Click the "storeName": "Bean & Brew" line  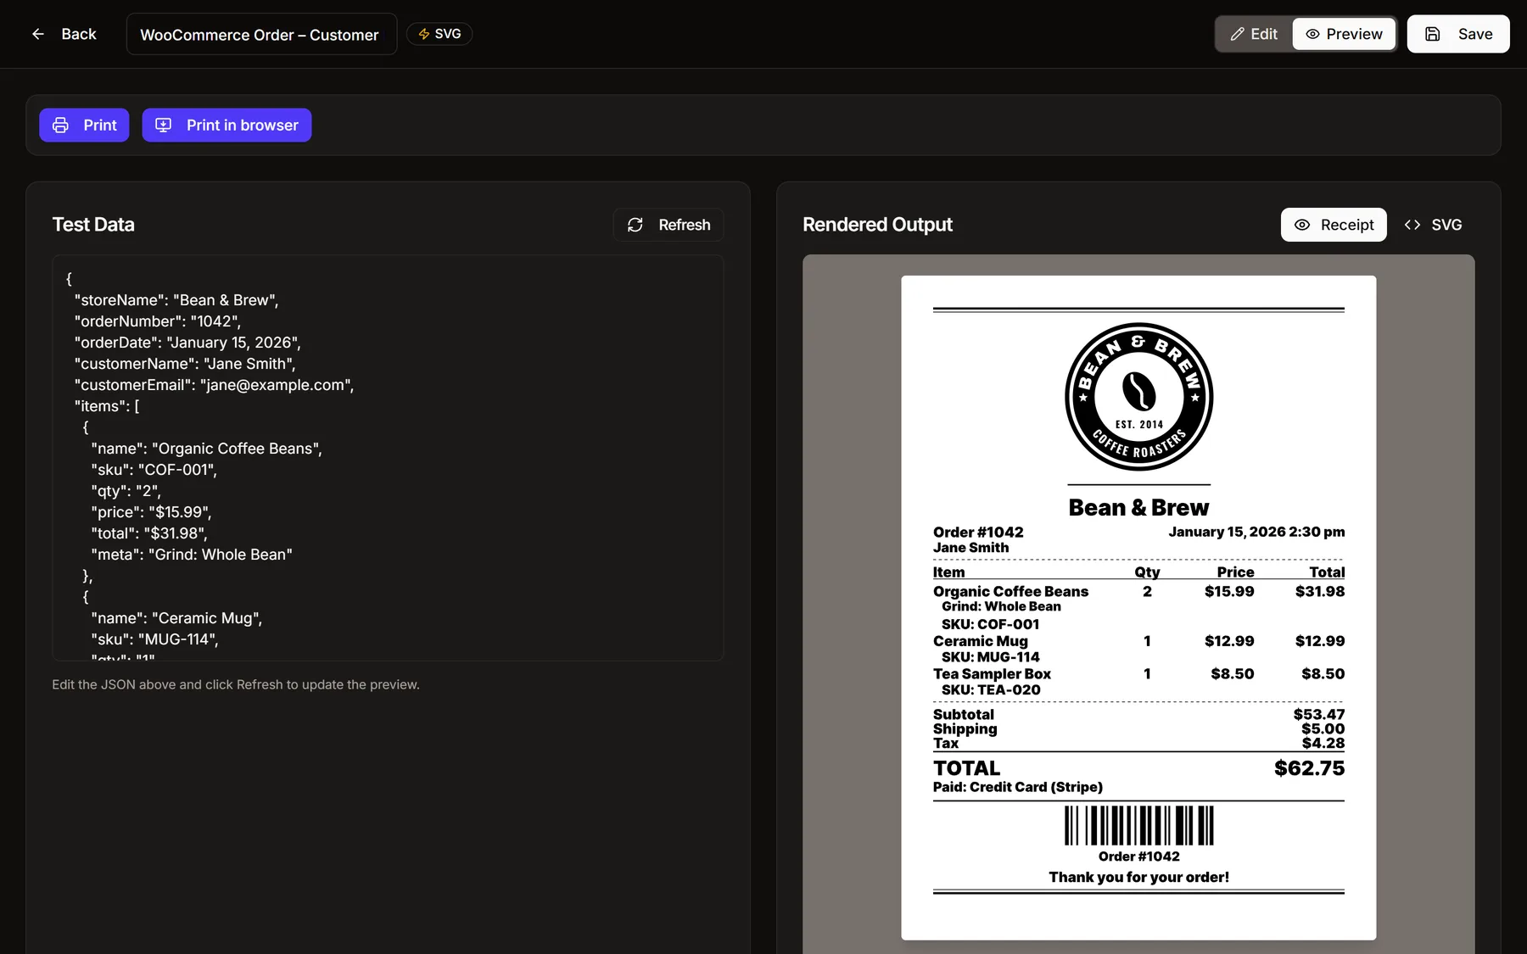coord(176,300)
